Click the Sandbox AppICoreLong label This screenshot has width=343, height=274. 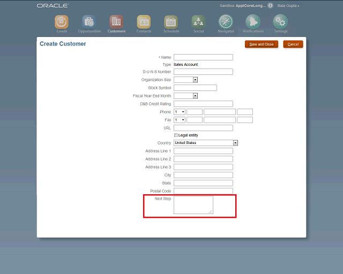(x=243, y=6)
